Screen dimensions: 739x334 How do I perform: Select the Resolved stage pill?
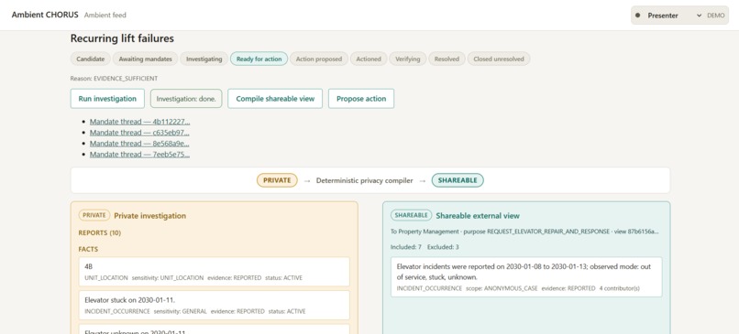[x=447, y=59]
